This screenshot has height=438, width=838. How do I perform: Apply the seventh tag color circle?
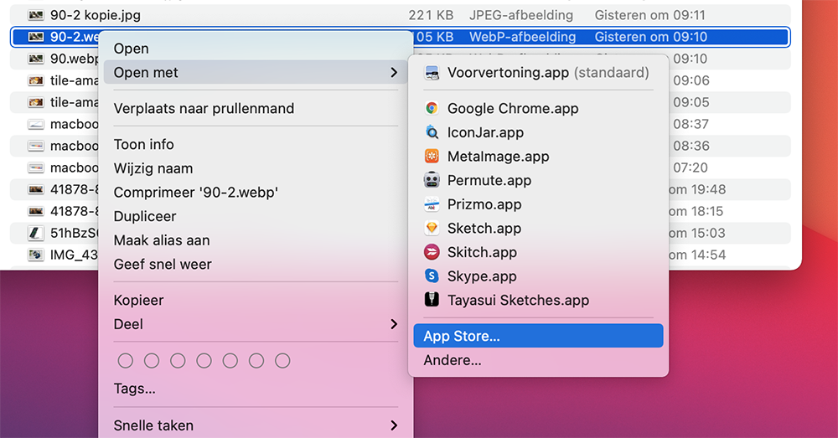pos(282,361)
